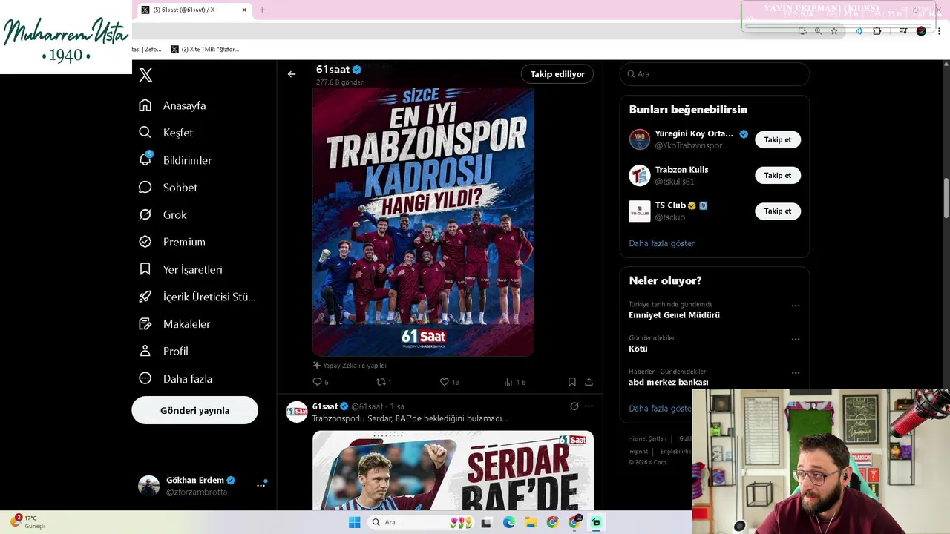The width and height of the screenshot is (950, 534).
Task: Click the İçerik Üreticisi Stüdyosu rocket icon
Action: [x=145, y=297]
